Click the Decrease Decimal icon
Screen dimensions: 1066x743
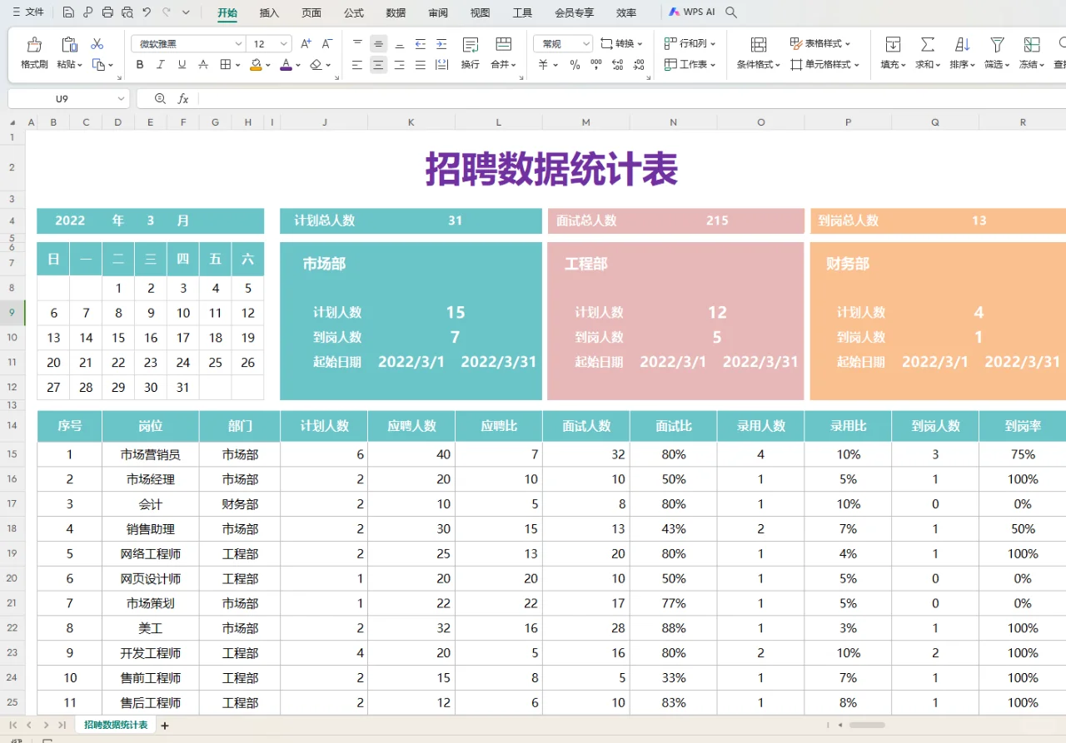pos(637,65)
